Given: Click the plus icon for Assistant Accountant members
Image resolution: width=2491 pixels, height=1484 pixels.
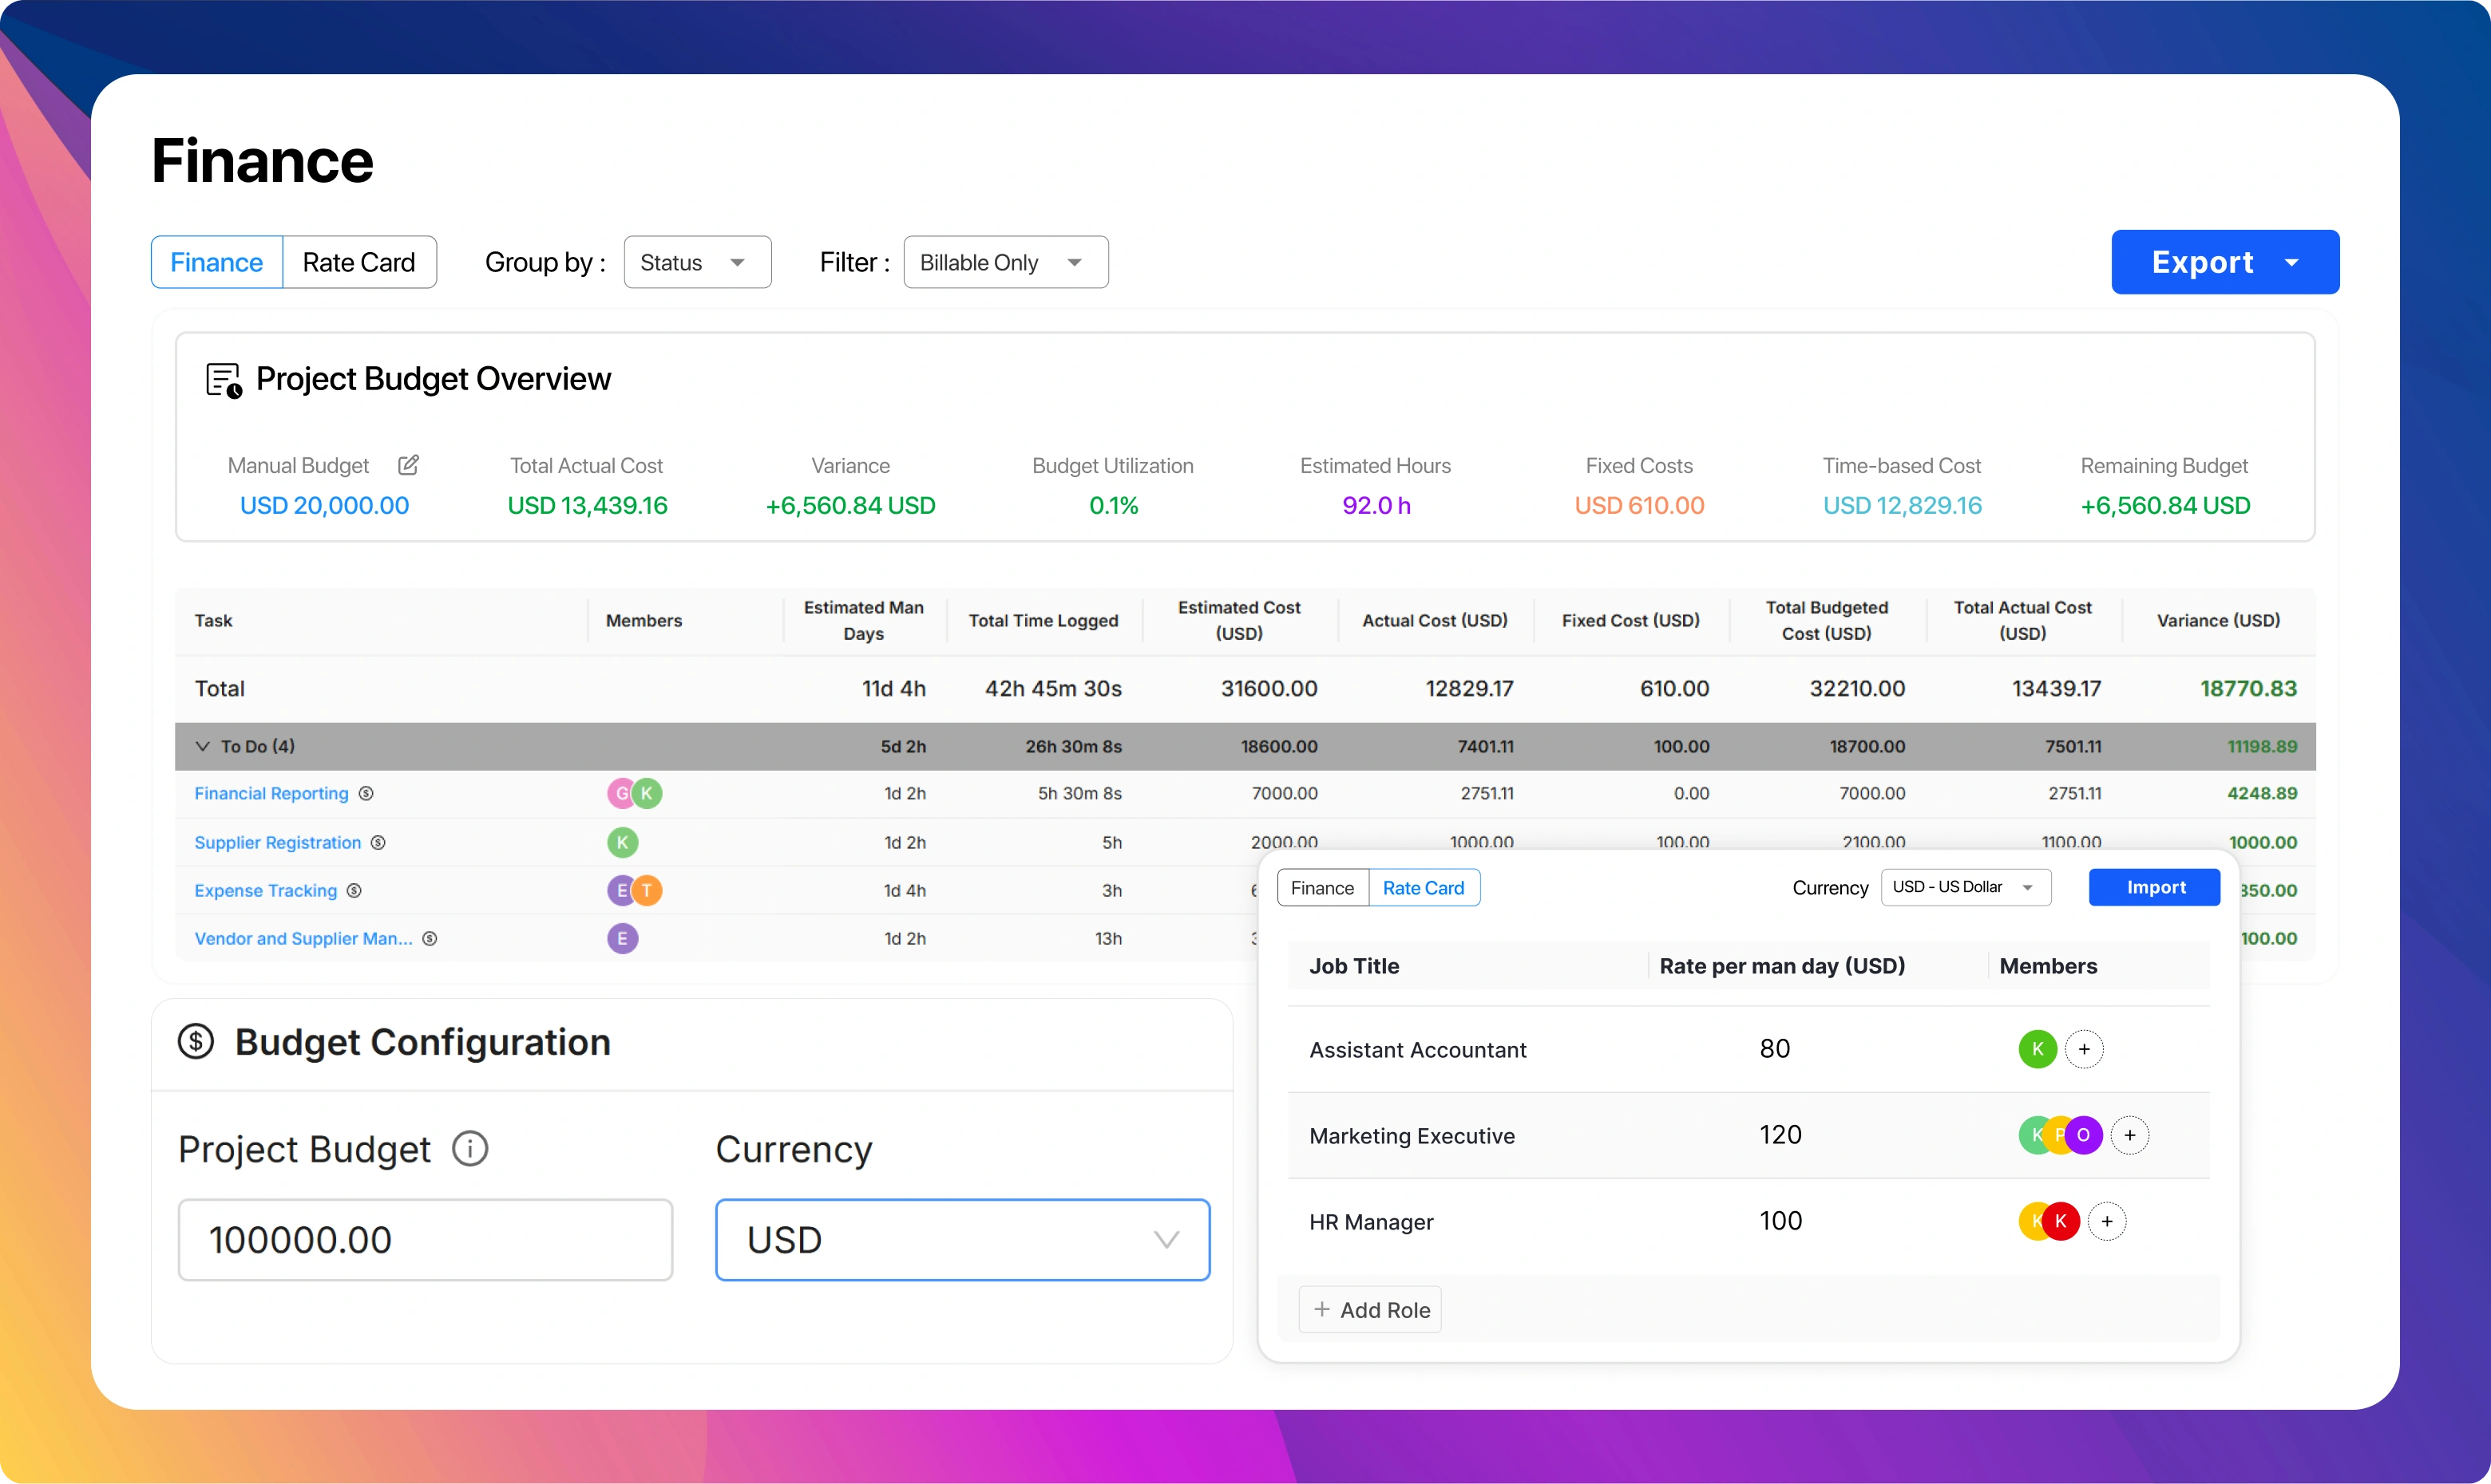Looking at the screenshot, I should (2084, 1049).
